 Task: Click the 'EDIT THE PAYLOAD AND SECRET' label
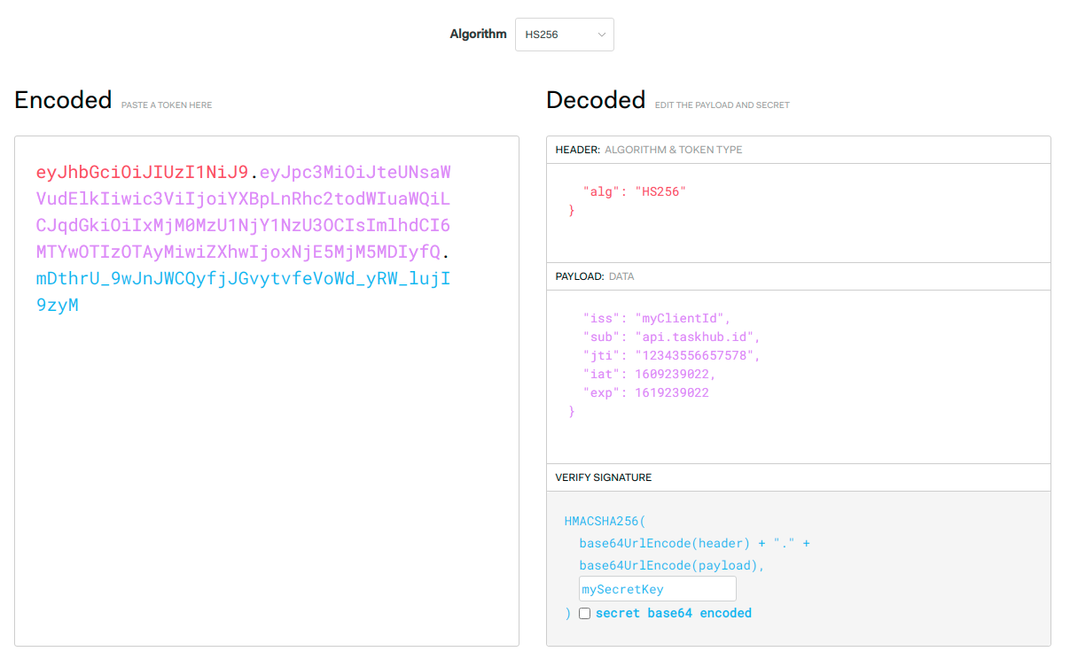tap(722, 105)
